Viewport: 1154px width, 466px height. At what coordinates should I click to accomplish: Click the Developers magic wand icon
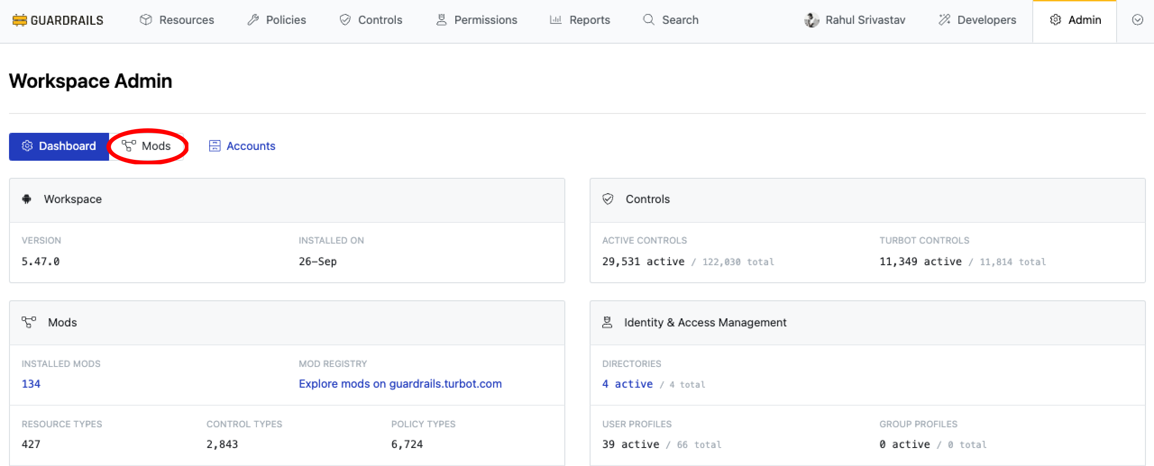coord(944,20)
